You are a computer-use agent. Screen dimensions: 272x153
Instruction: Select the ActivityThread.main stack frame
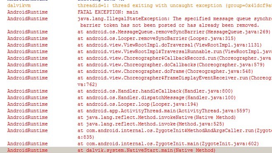click(136, 111)
